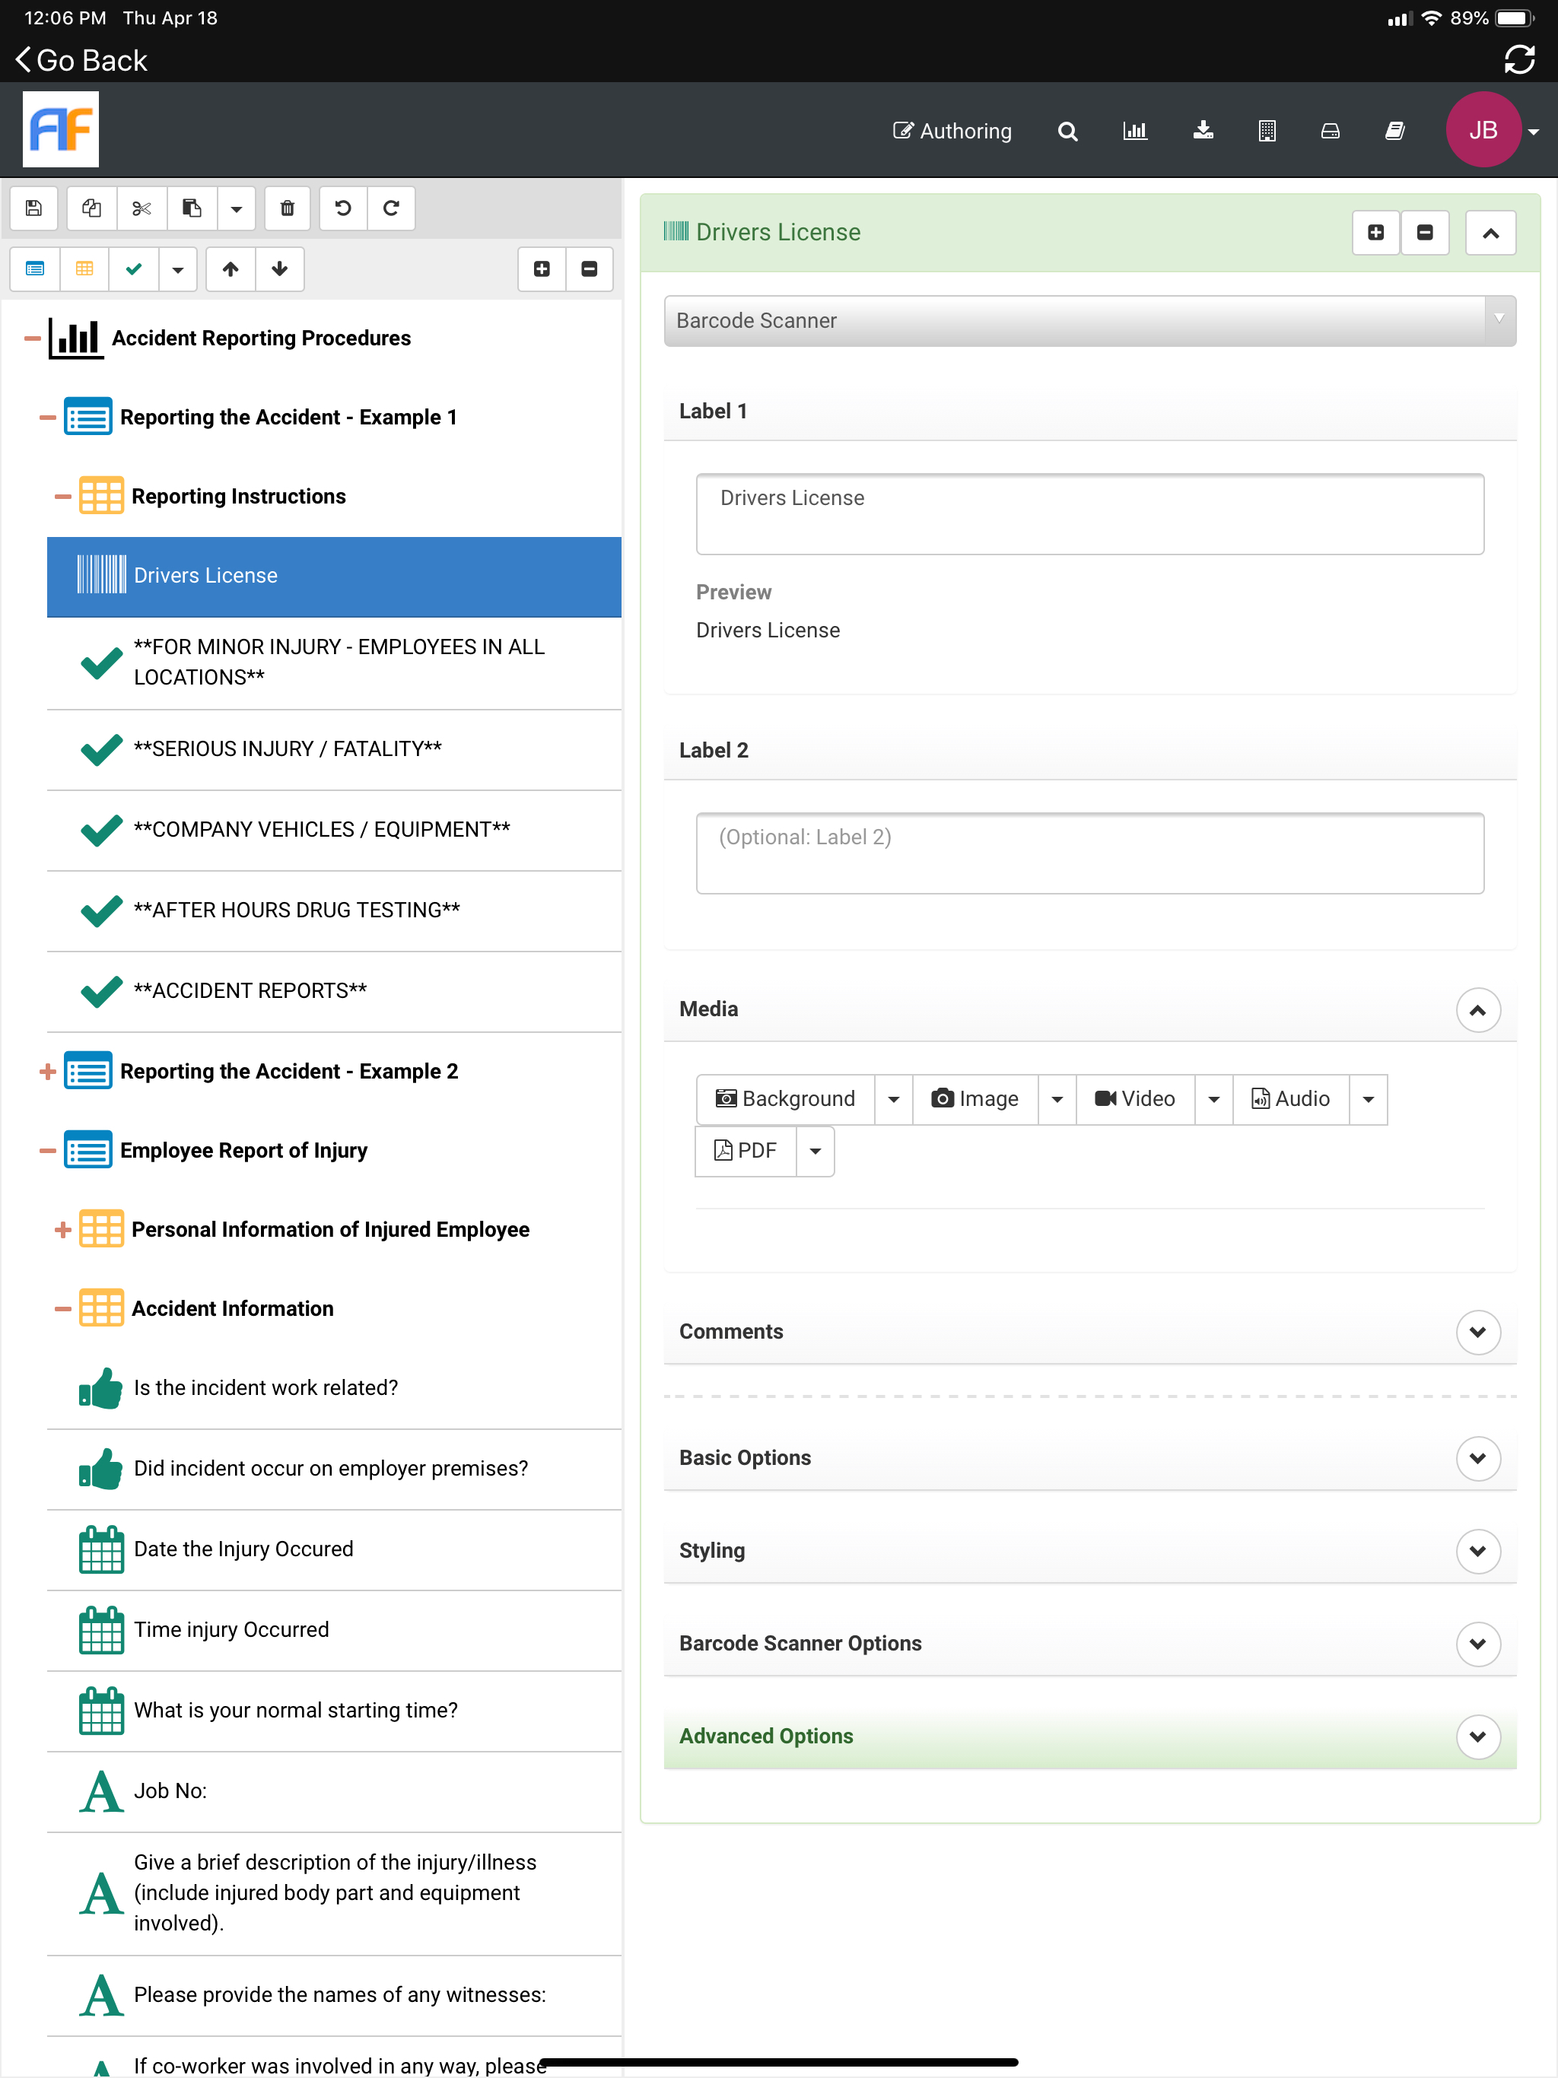Tap Go Back
This screenshot has width=1558, height=2078.
click(81, 60)
